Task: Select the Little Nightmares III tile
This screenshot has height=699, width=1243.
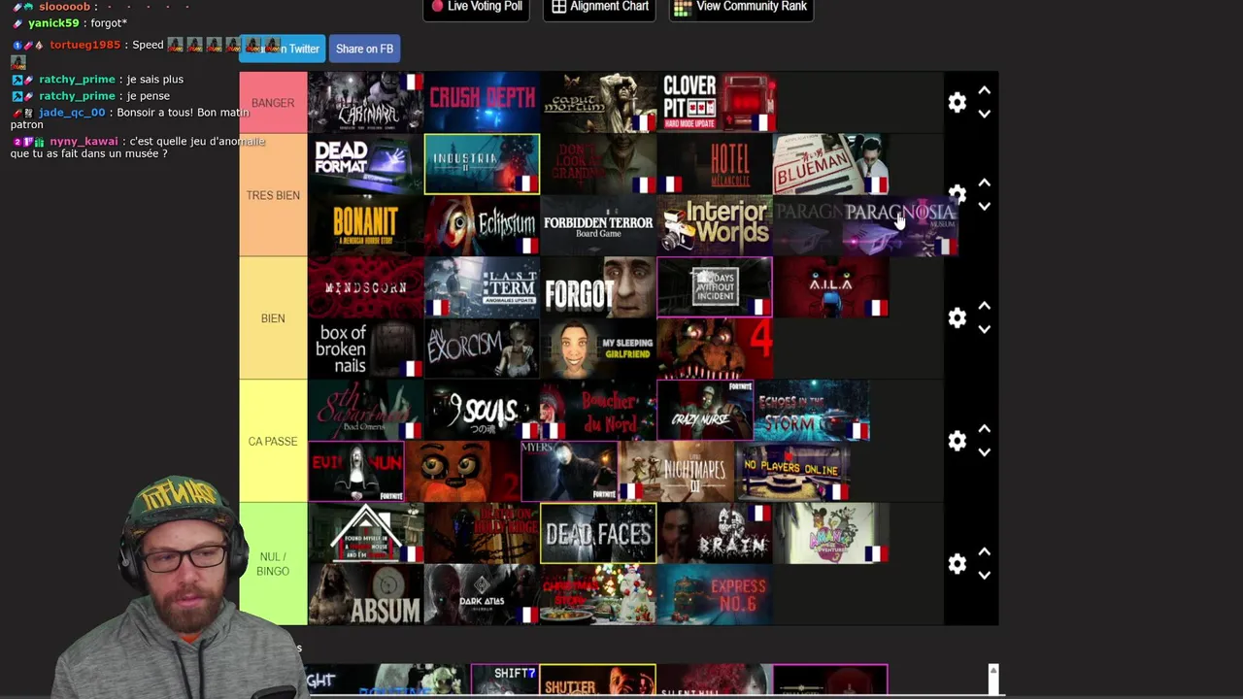Action: [x=676, y=472]
